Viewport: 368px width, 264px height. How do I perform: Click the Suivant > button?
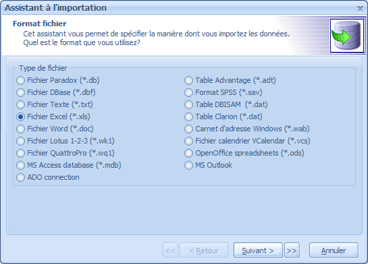click(x=258, y=251)
